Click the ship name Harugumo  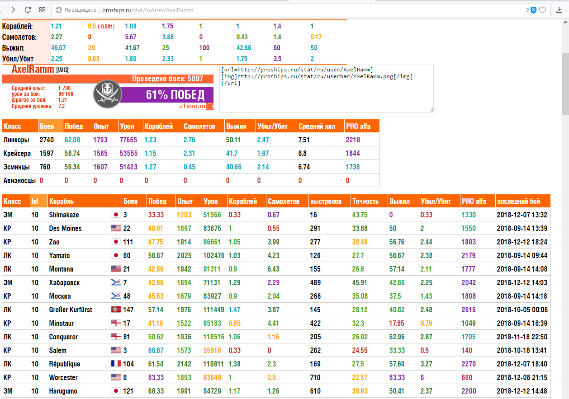tap(63, 391)
